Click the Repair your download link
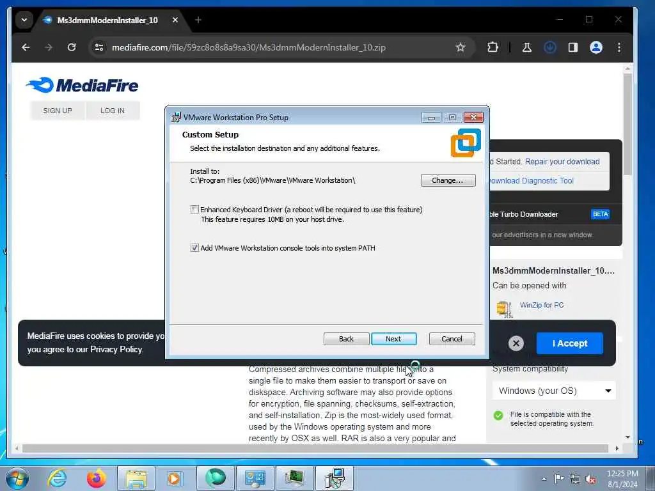The width and height of the screenshot is (655, 491). 562,162
